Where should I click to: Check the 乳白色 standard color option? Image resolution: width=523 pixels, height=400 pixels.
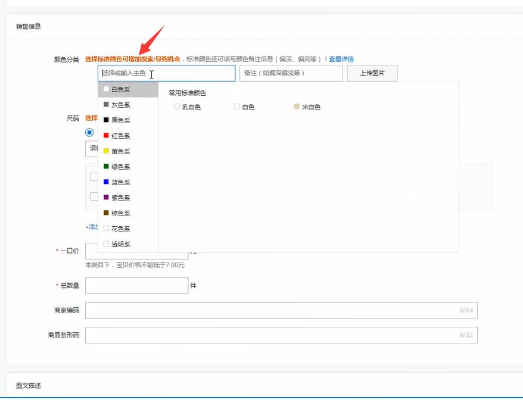177,107
